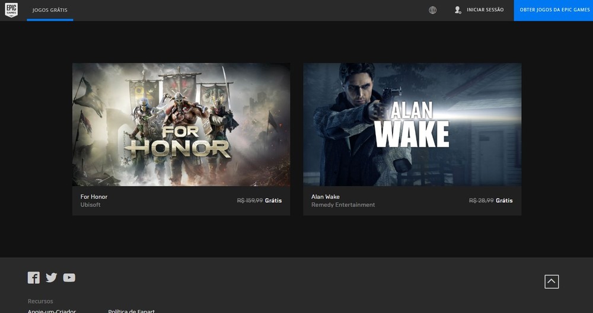Screen dimensions: 593x313
Task: Select the Jogos Grátis tab
Action: tap(50, 10)
